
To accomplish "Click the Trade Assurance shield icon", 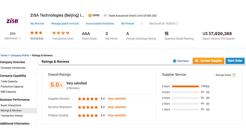I will [105, 15].
